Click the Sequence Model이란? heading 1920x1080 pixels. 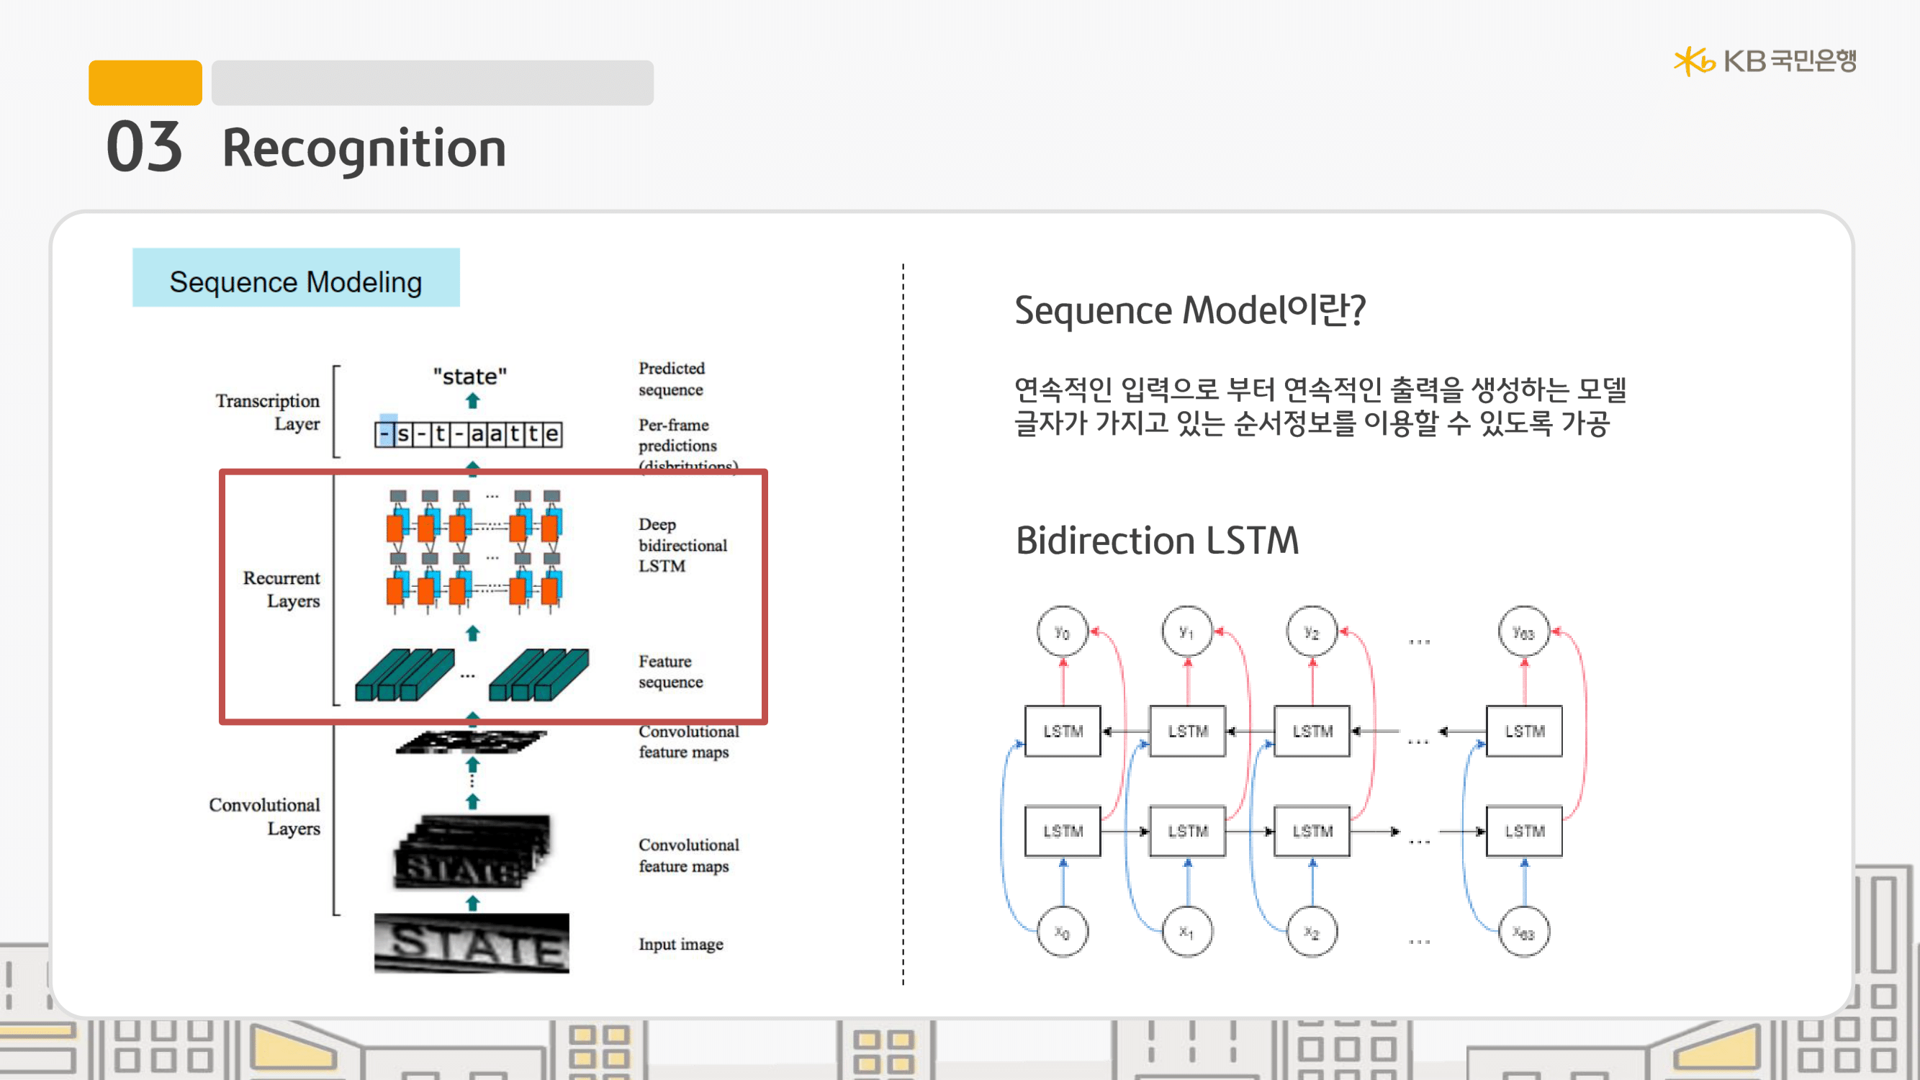(x=1189, y=310)
